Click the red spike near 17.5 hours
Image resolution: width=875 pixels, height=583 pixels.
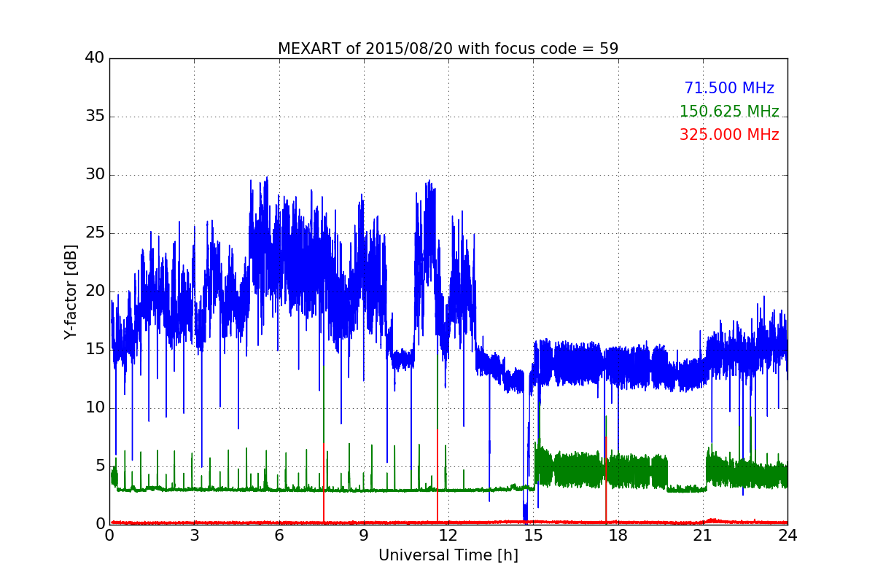(x=605, y=481)
